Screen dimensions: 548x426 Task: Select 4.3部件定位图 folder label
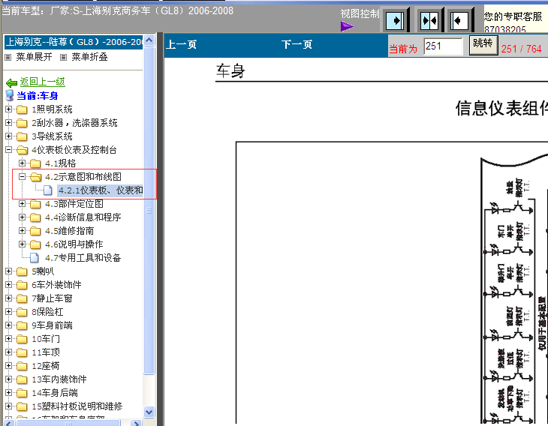(74, 204)
